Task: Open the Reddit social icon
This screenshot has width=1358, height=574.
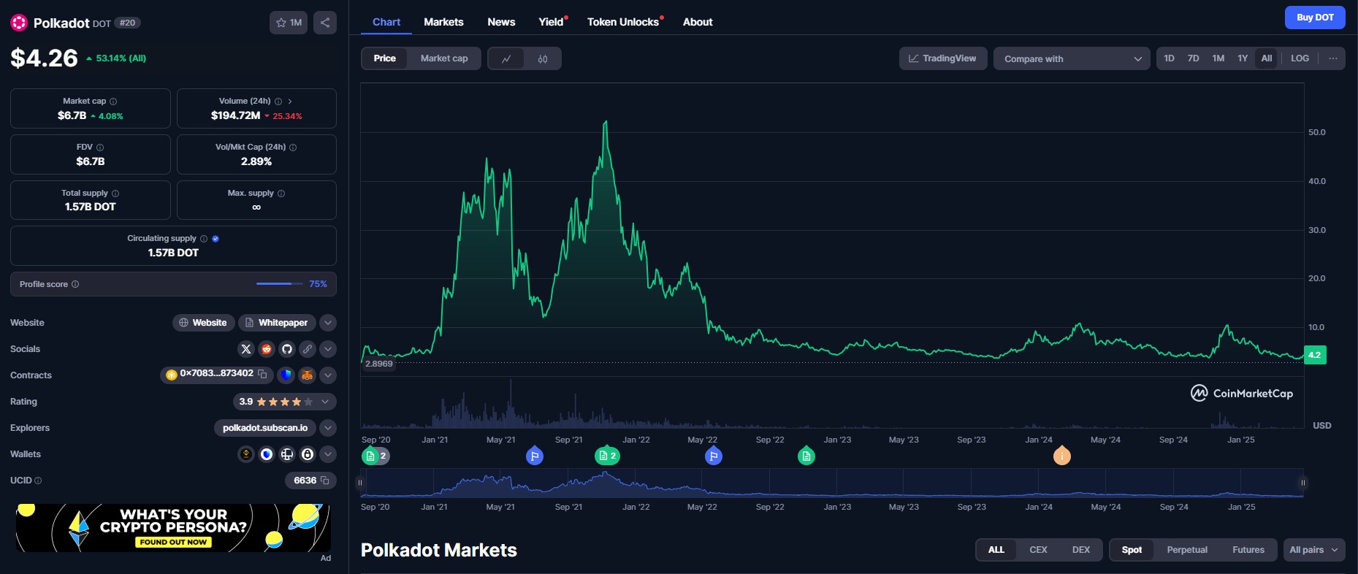Action: point(267,349)
